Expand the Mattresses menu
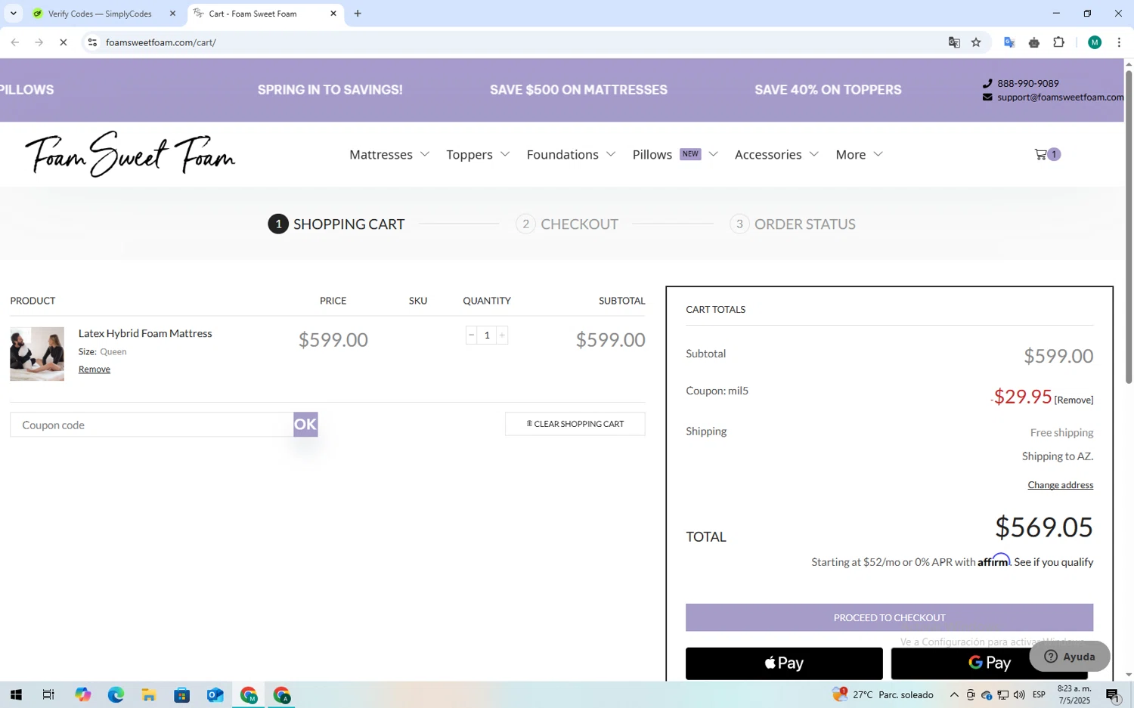The height and width of the screenshot is (708, 1134). (x=389, y=154)
